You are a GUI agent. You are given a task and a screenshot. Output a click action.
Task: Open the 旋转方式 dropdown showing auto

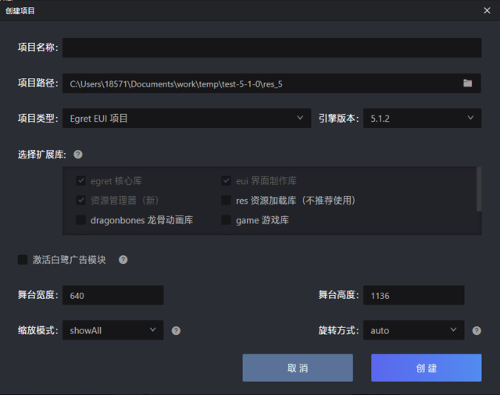pos(413,330)
